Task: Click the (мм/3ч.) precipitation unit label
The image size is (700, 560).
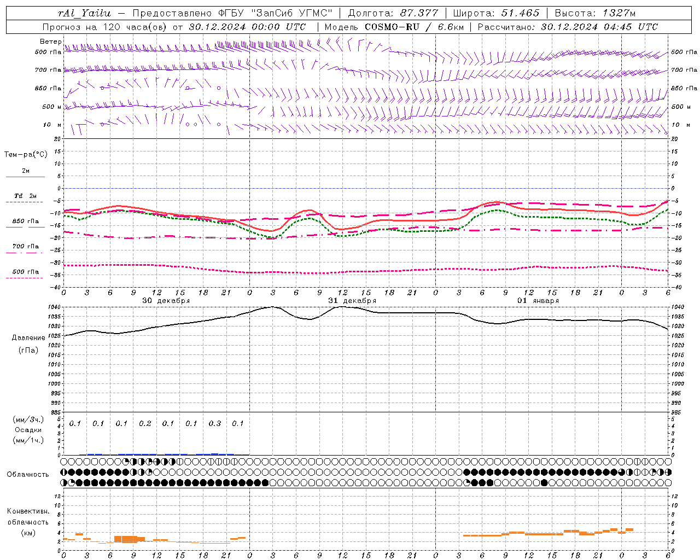Action: click(x=28, y=419)
